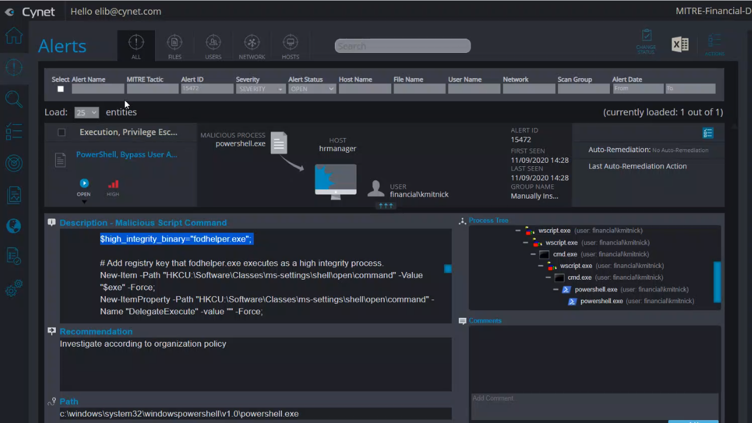Click the document icon beside PowerShell alert link
This screenshot has height=423, width=752.
pyautogui.click(x=60, y=159)
